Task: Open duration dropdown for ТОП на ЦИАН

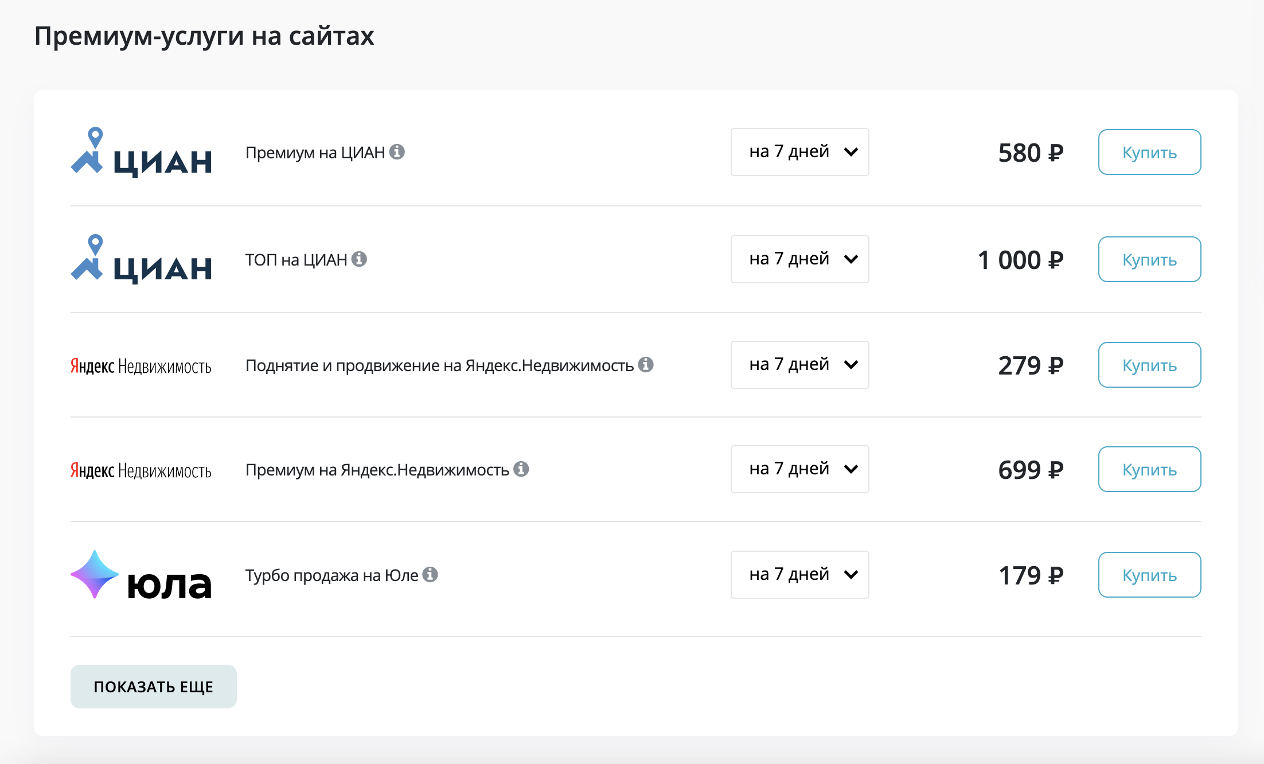Action: pyautogui.click(x=800, y=259)
